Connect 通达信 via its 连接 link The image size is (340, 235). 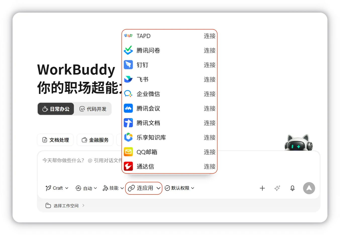pyautogui.click(x=210, y=166)
